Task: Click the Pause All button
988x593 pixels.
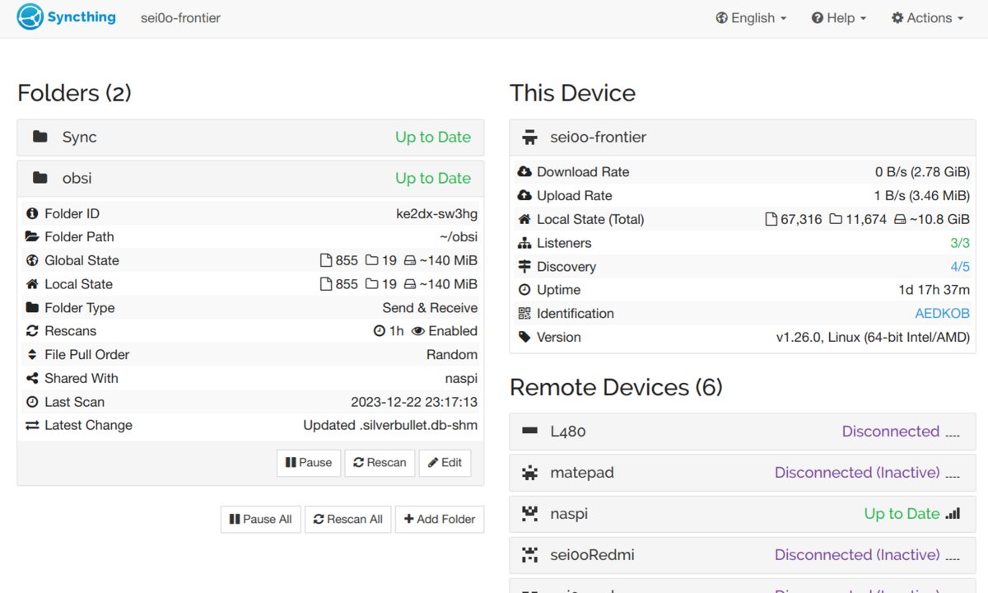Action: coord(261,520)
